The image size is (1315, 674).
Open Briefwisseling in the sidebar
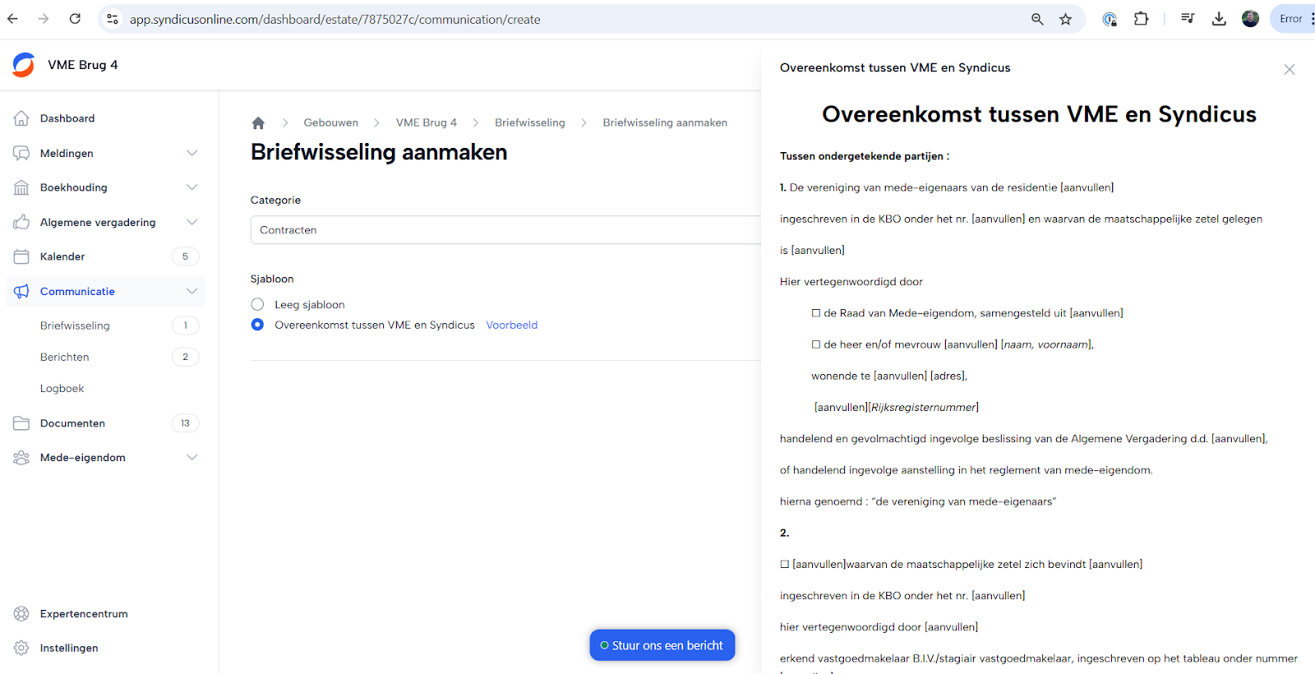pyautogui.click(x=75, y=325)
